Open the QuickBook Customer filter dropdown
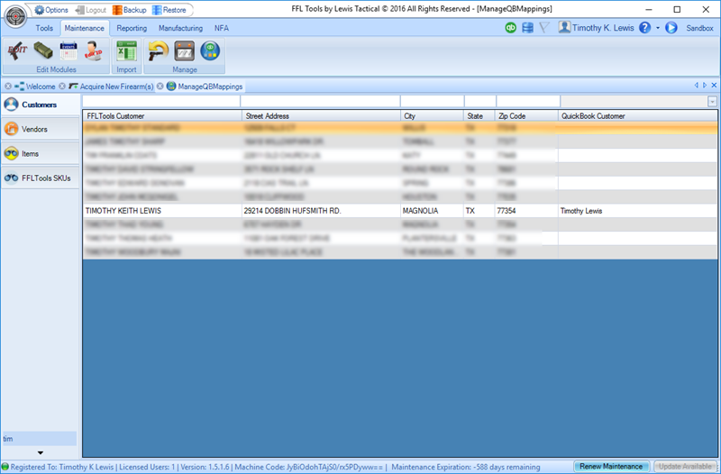The width and height of the screenshot is (721, 474). [712, 102]
